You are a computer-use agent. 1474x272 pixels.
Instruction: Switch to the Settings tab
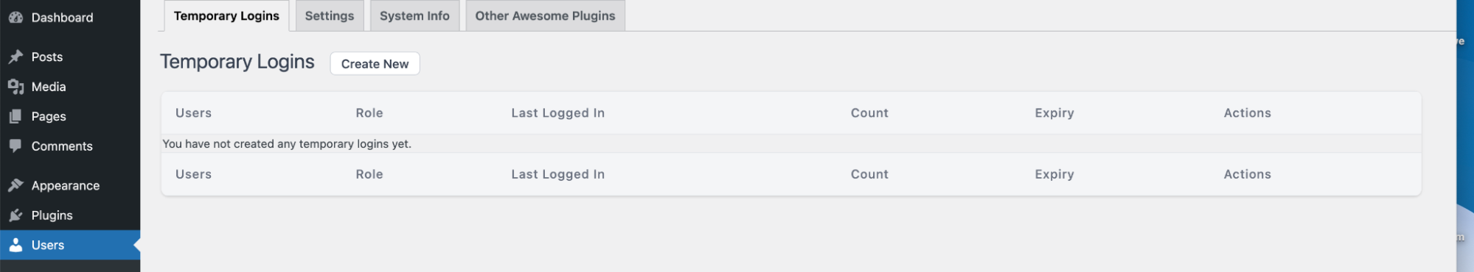click(330, 15)
